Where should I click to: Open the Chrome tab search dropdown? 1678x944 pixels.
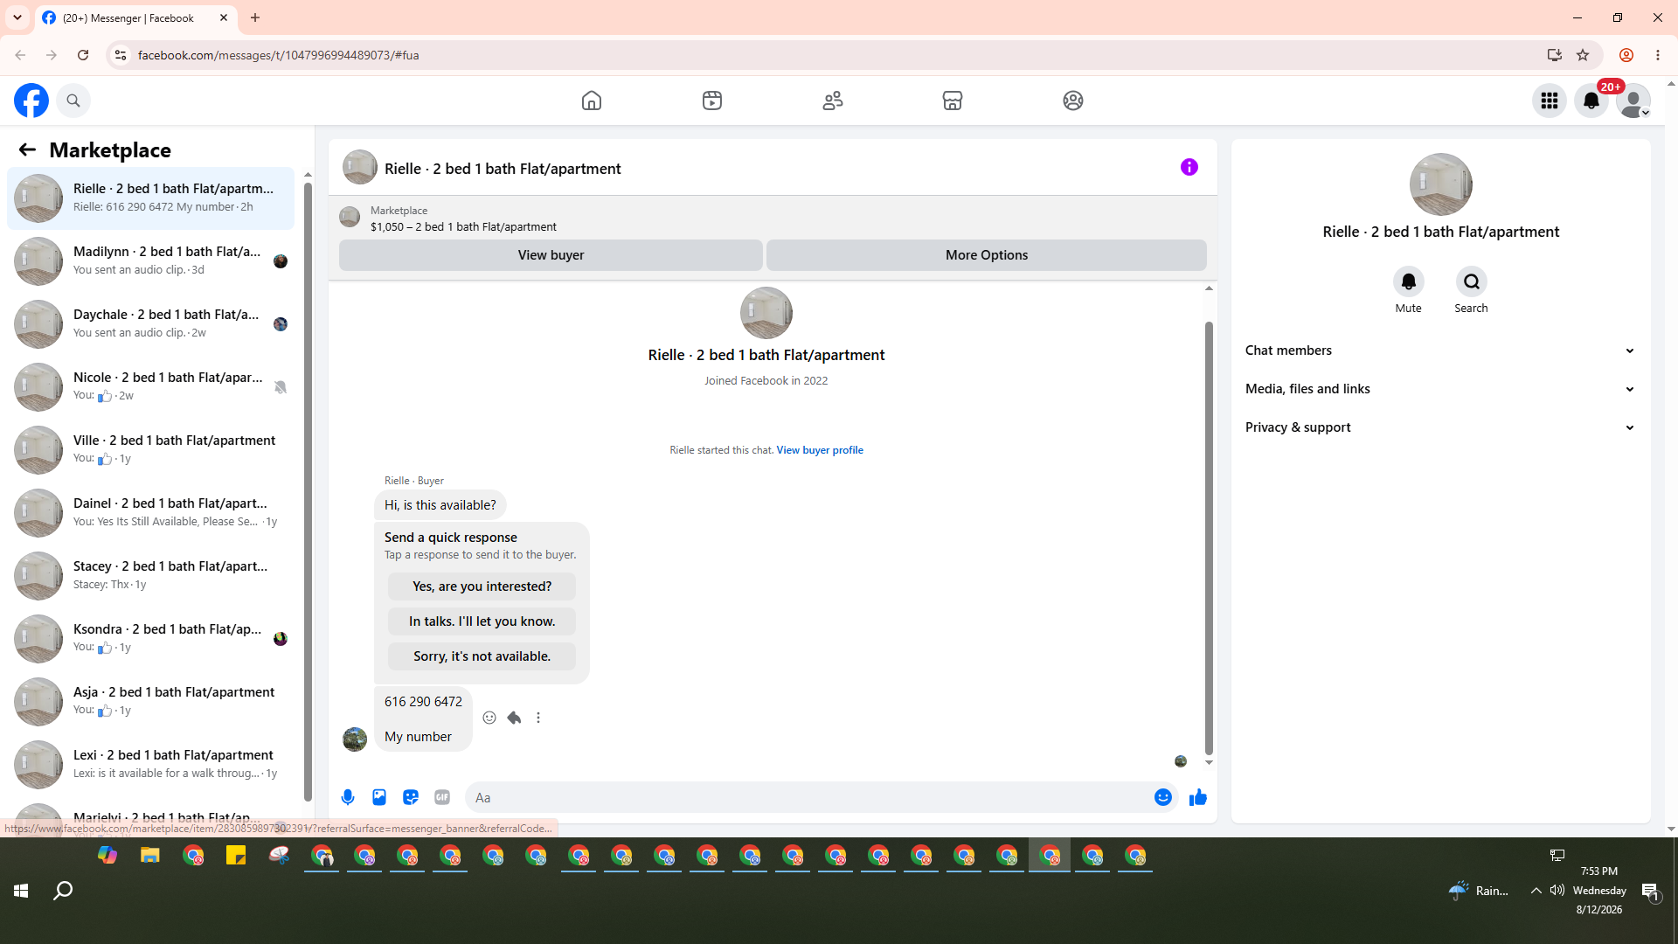(17, 17)
